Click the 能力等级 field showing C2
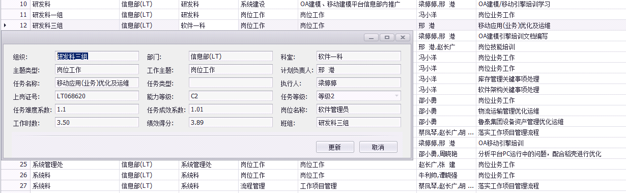This screenshot has width=626, height=193. click(231, 96)
